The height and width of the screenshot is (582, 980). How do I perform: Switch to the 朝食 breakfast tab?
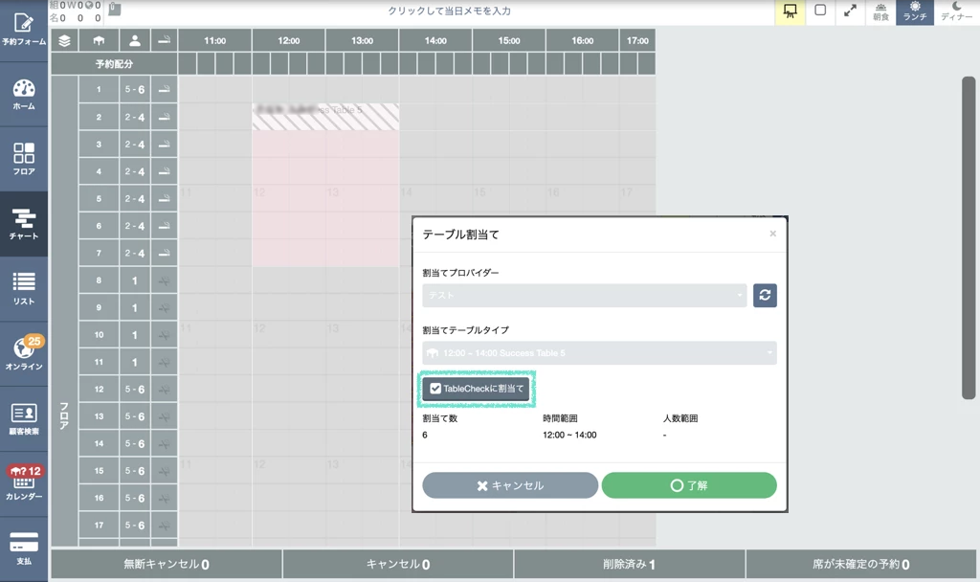point(880,11)
